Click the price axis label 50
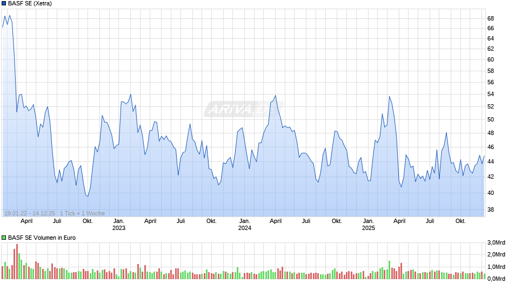This screenshot has width=508, height=284. tap(491, 119)
